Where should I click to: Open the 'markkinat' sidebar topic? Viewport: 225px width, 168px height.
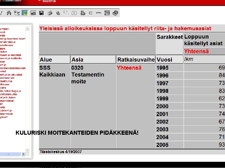click(7, 101)
